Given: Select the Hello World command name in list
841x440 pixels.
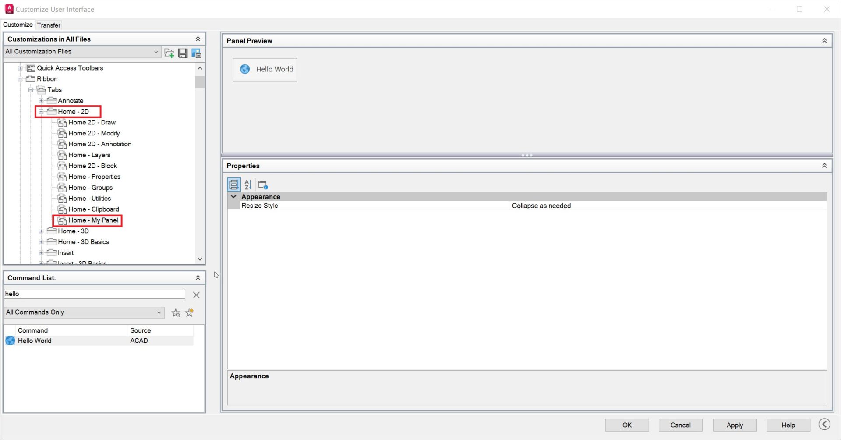Looking at the screenshot, I should (x=35, y=341).
